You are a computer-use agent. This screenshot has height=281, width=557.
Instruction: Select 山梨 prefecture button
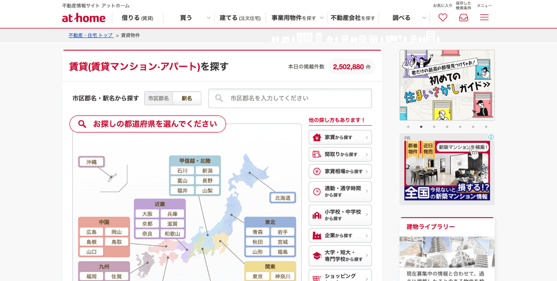tap(207, 190)
